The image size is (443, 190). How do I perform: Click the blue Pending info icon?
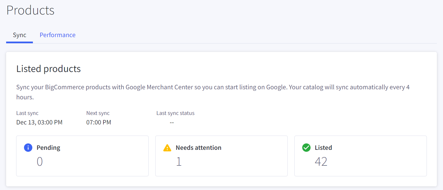pos(28,148)
